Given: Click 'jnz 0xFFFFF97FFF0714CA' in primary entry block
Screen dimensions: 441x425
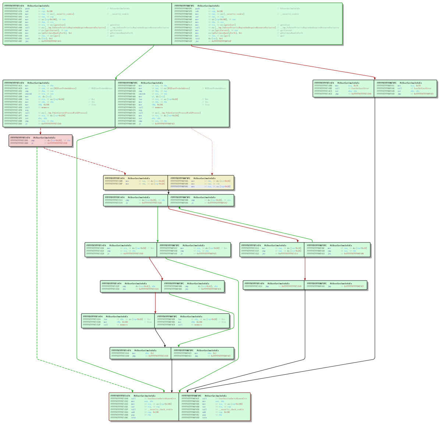Looking at the screenshot, I should [33, 41].
